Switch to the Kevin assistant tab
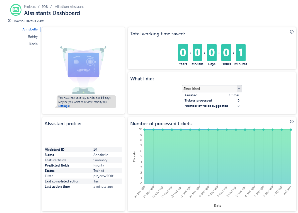Image resolution: width=298 pixels, height=213 pixels. point(33,44)
